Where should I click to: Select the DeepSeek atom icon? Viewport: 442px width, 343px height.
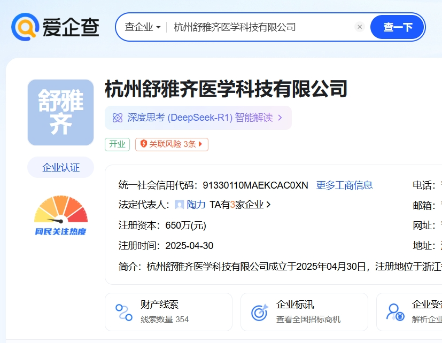click(118, 118)
